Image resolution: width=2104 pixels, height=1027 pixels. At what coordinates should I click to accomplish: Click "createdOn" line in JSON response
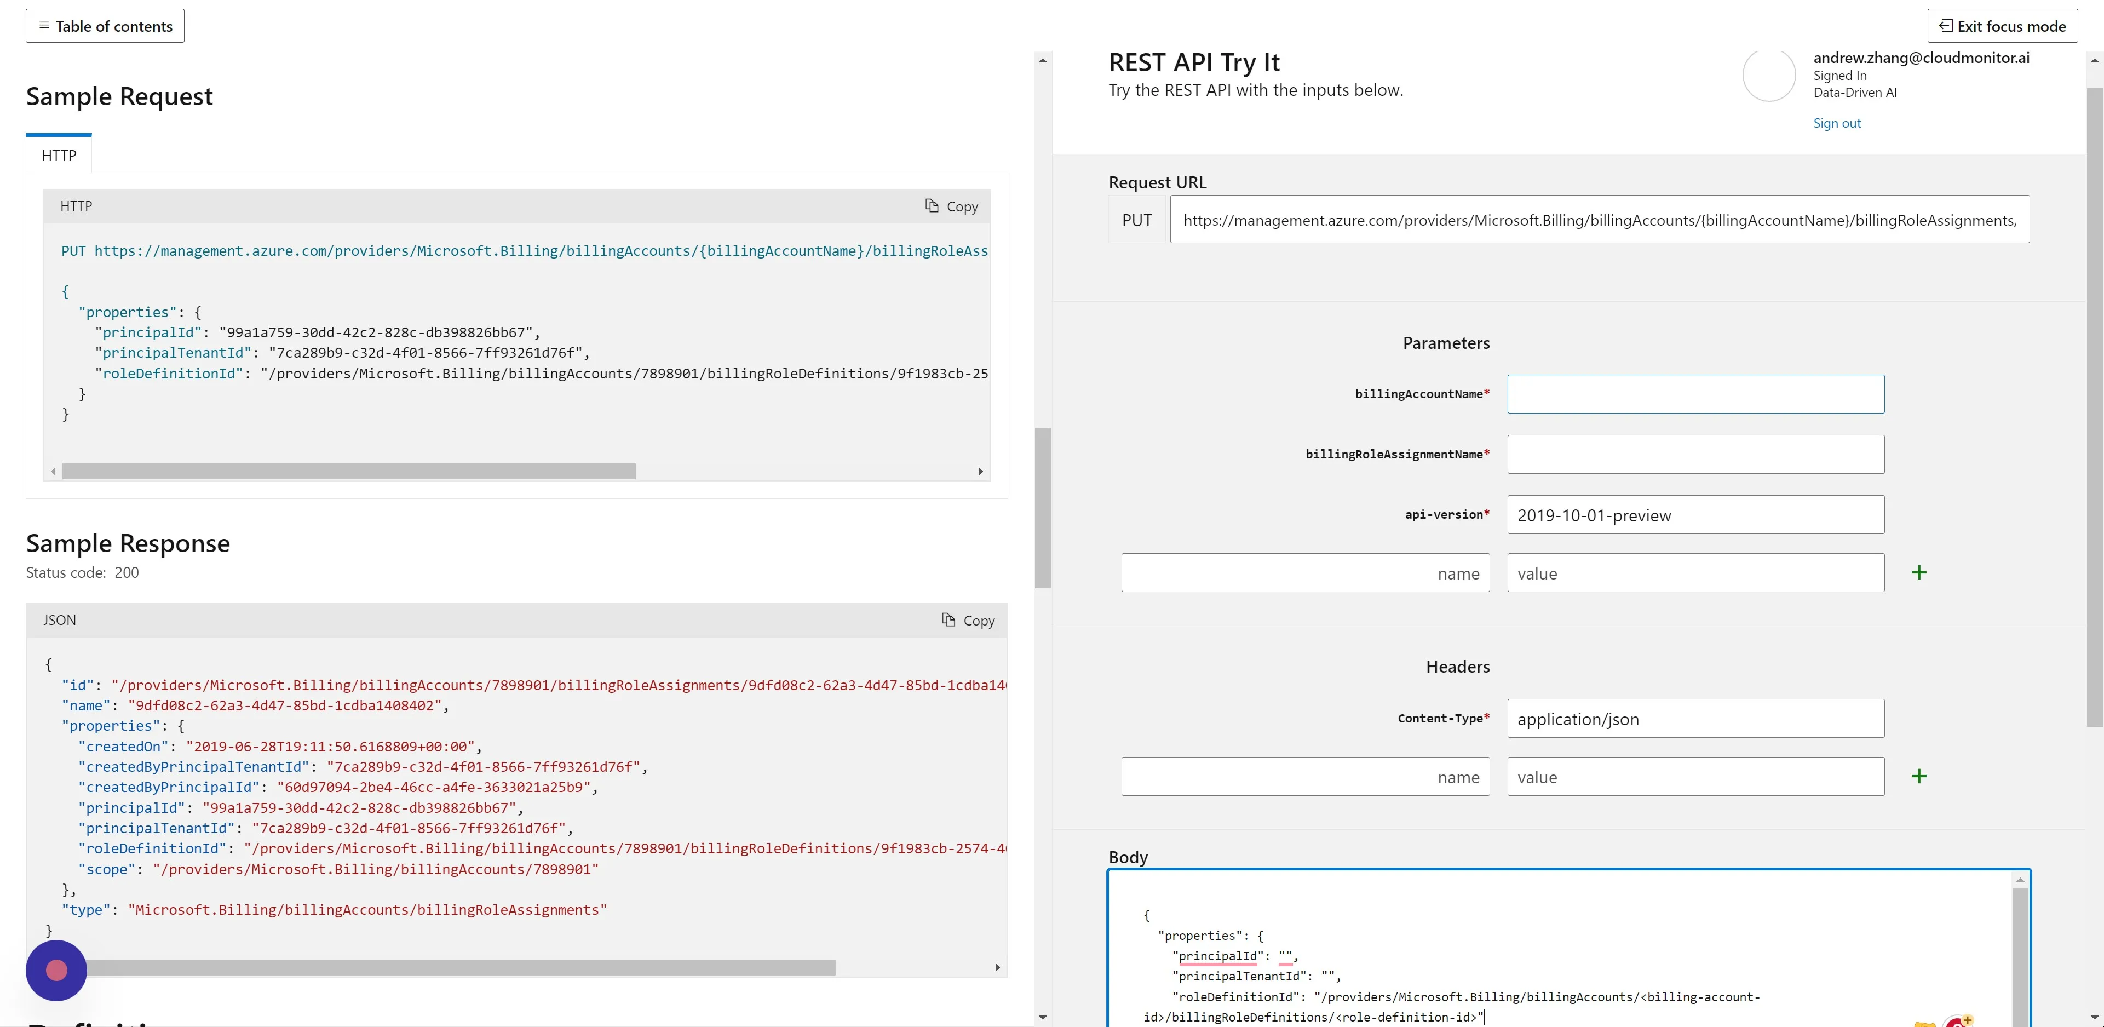click(x=279, y=747)
